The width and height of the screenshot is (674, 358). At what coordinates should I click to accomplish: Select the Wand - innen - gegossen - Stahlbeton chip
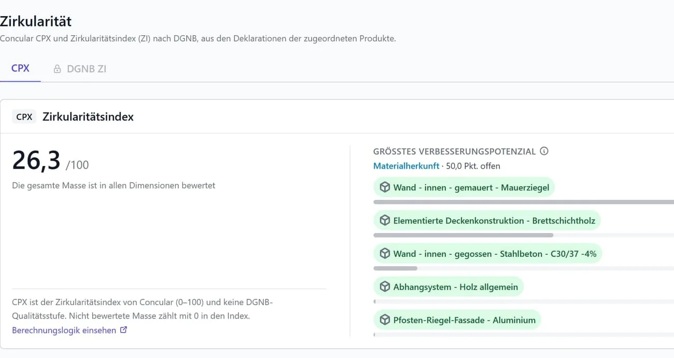pos(488,254)
